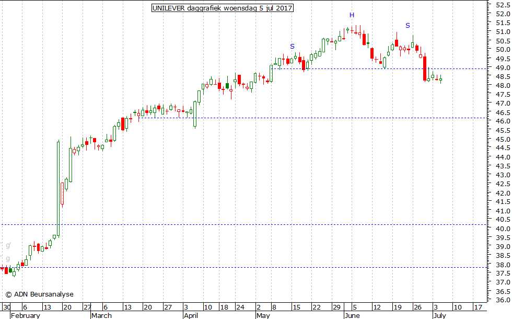Click the chart title UNILEVER daggrafiek

point(223,8)
